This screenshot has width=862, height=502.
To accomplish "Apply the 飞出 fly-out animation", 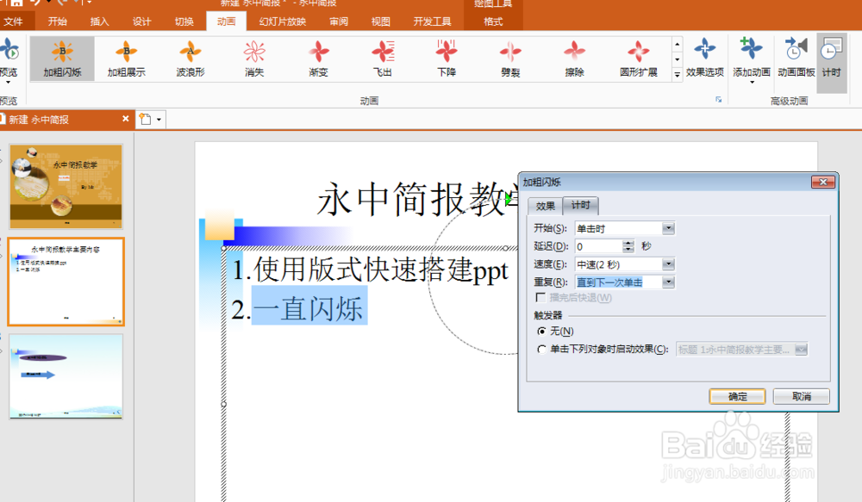I will [x=382, y=59].
